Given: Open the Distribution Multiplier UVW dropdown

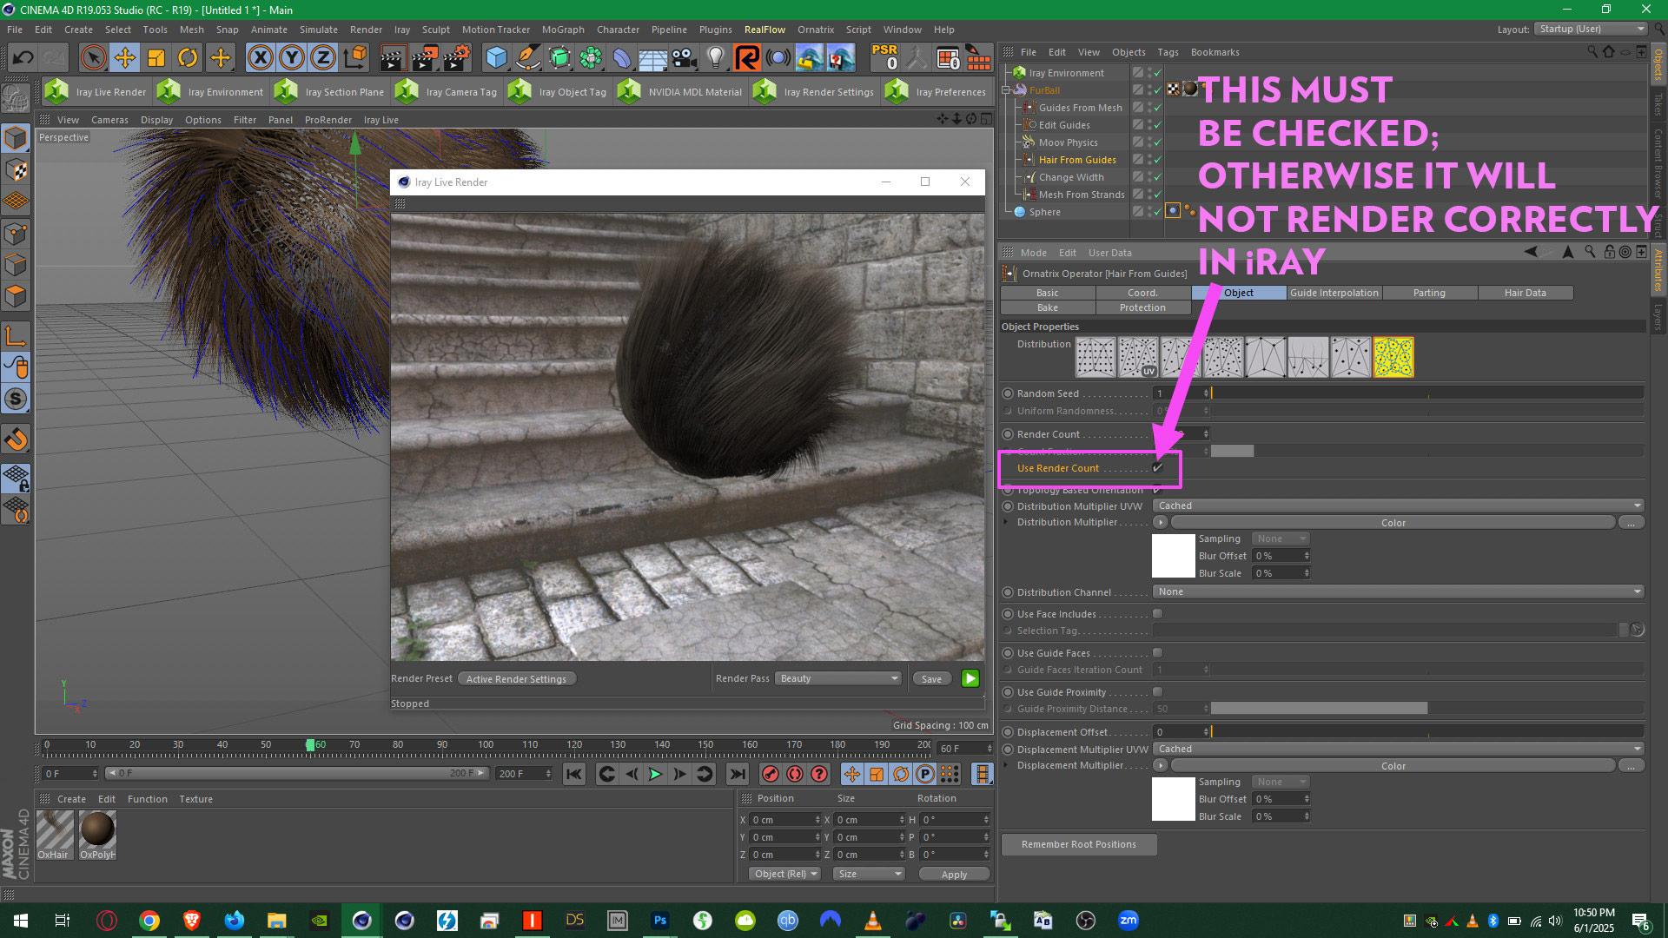Looking at the screenshot, I should 1398,505.
